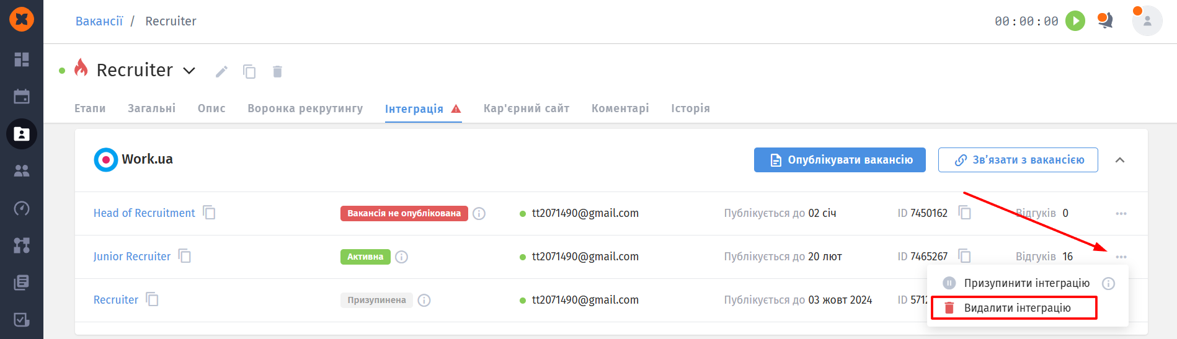Click the Work.ua logo

(x=105, y=160)
